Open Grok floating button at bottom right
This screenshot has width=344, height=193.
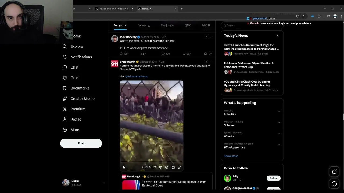334,172
